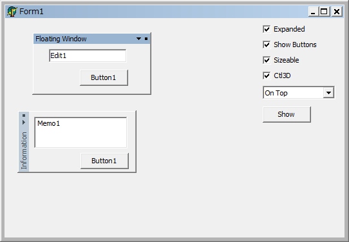The image size is (349, 242).
Task: Click the Form1 application icon in title bar
Action: pos(12,12)
